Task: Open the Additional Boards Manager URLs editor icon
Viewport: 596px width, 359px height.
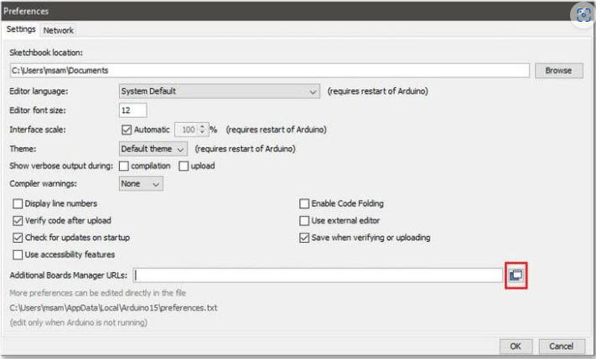Action: (516, 275)
